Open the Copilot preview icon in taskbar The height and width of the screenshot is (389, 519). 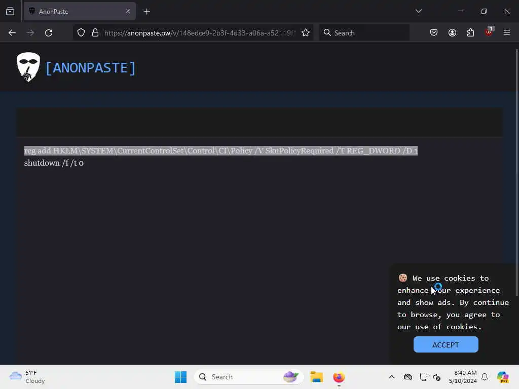[x=503, y=377]
